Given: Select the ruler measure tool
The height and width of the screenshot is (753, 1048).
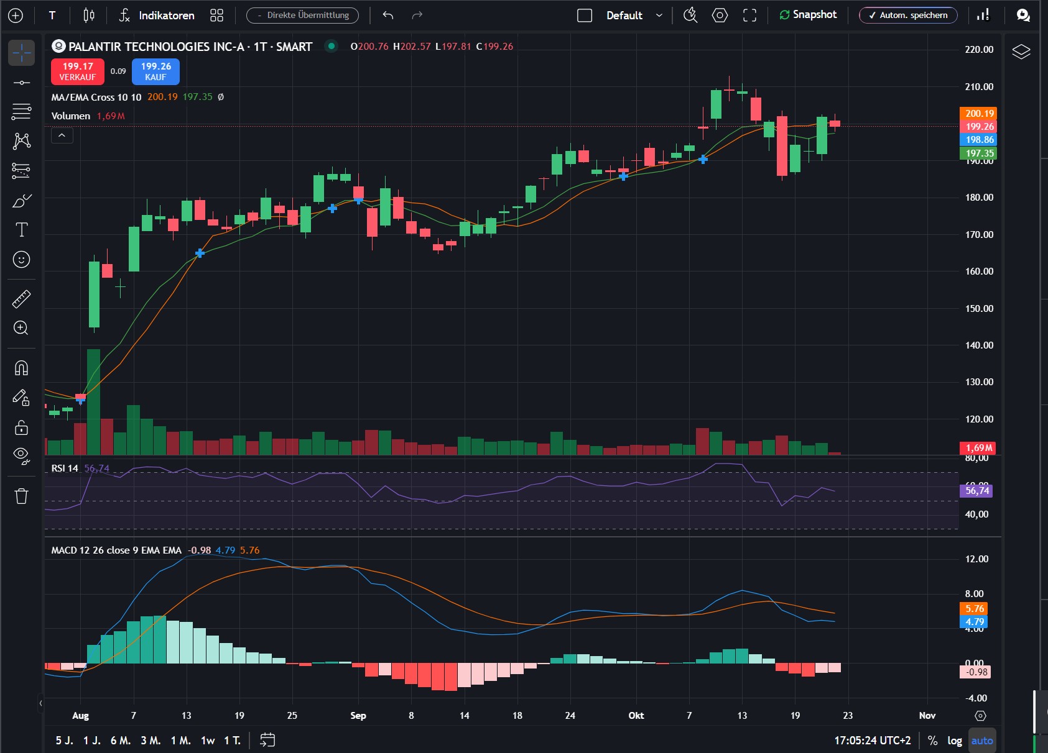Looking at the screenshot, I should [x=21, y=299].
